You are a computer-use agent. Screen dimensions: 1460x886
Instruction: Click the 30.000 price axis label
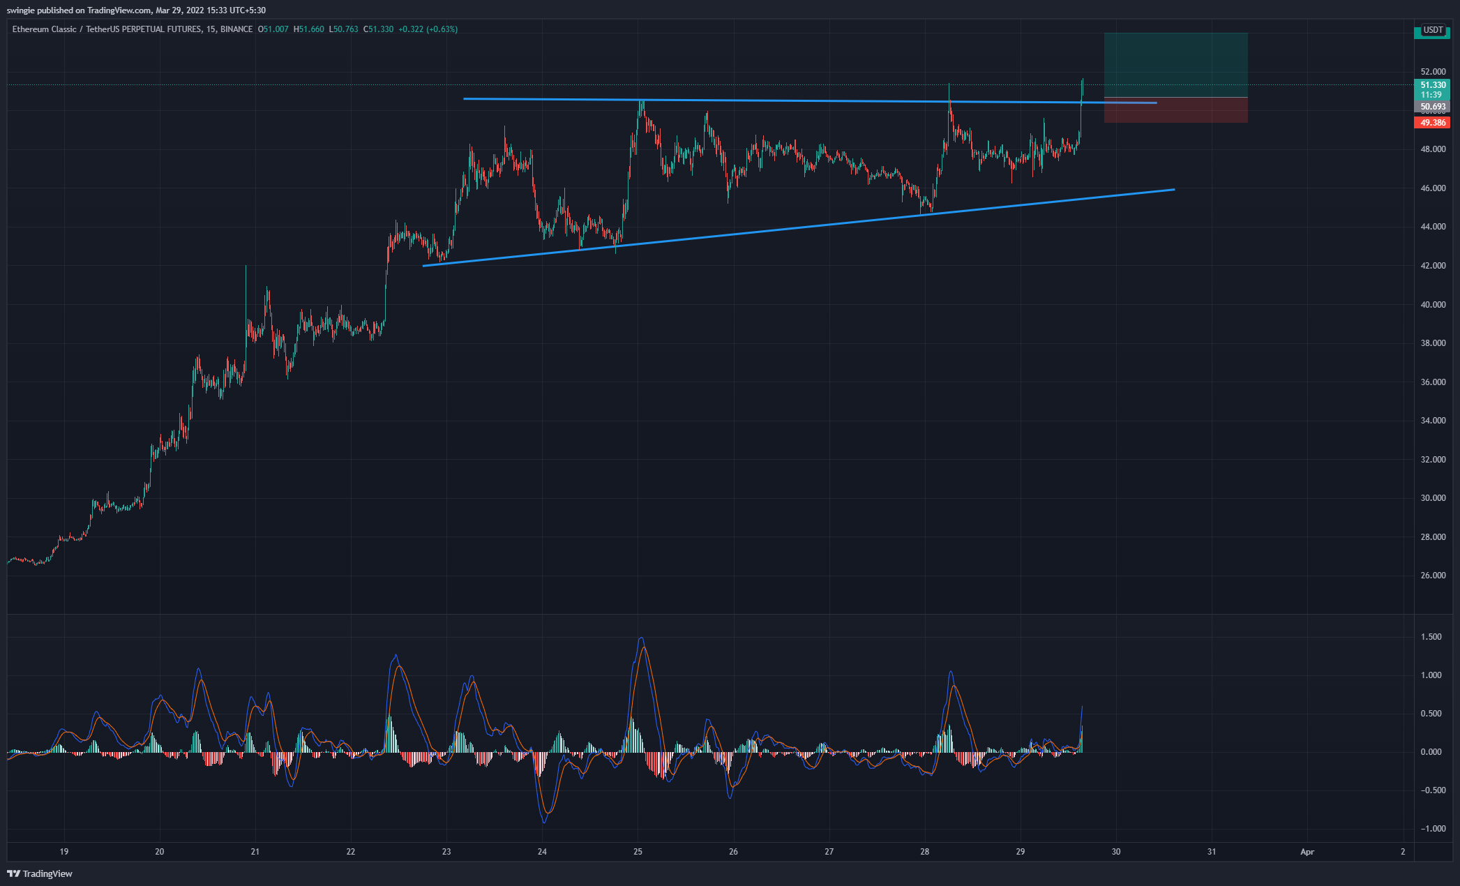(1433, 498)
